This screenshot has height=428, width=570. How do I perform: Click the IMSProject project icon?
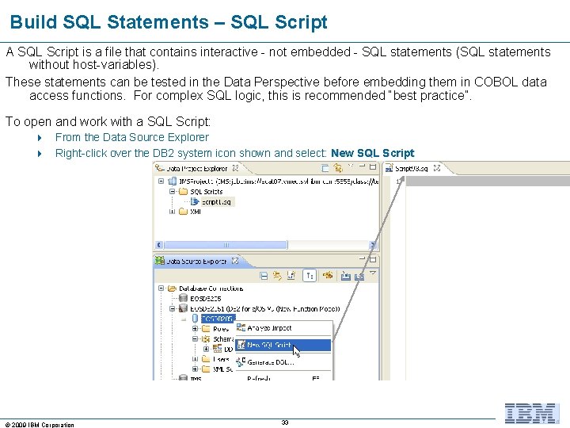(173, 181)
